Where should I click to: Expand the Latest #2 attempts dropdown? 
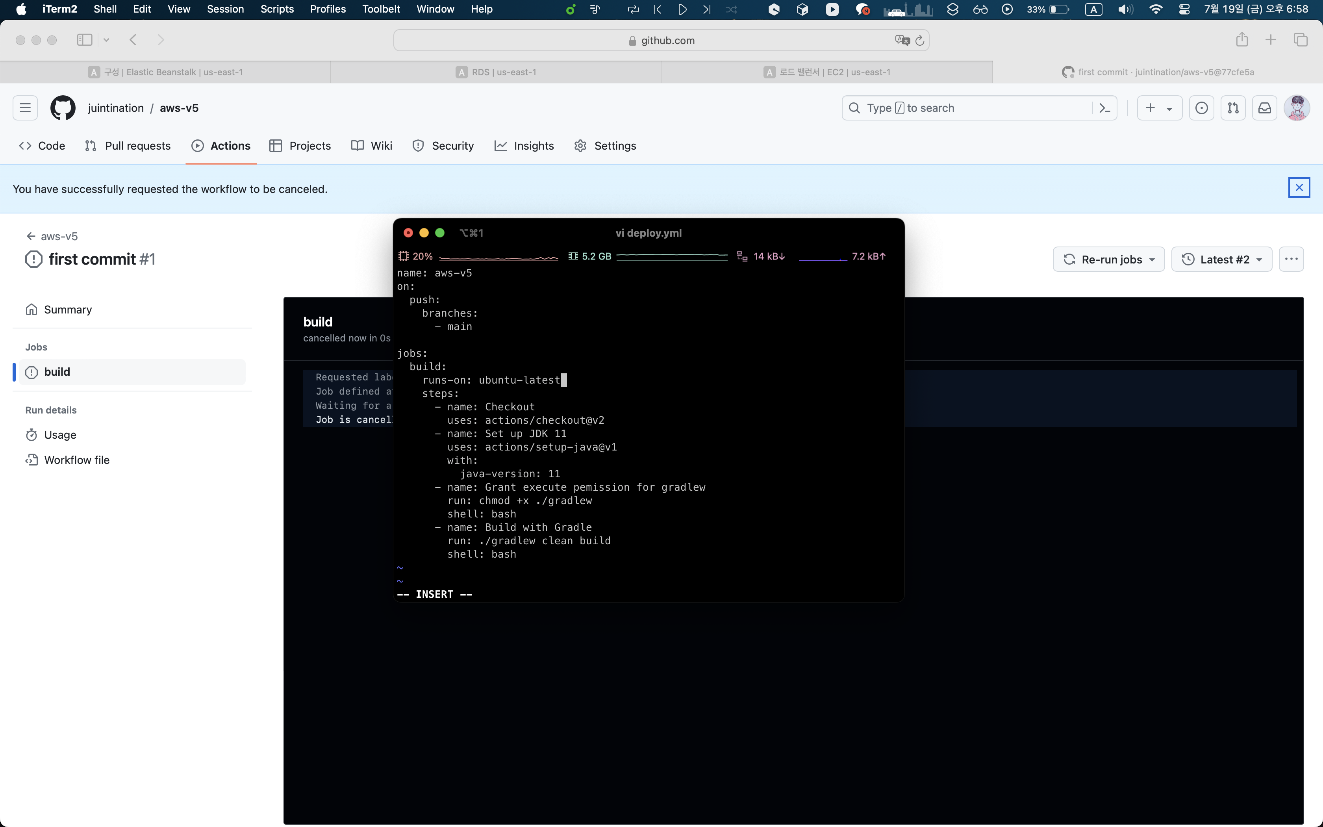(x=1221, y=259)
